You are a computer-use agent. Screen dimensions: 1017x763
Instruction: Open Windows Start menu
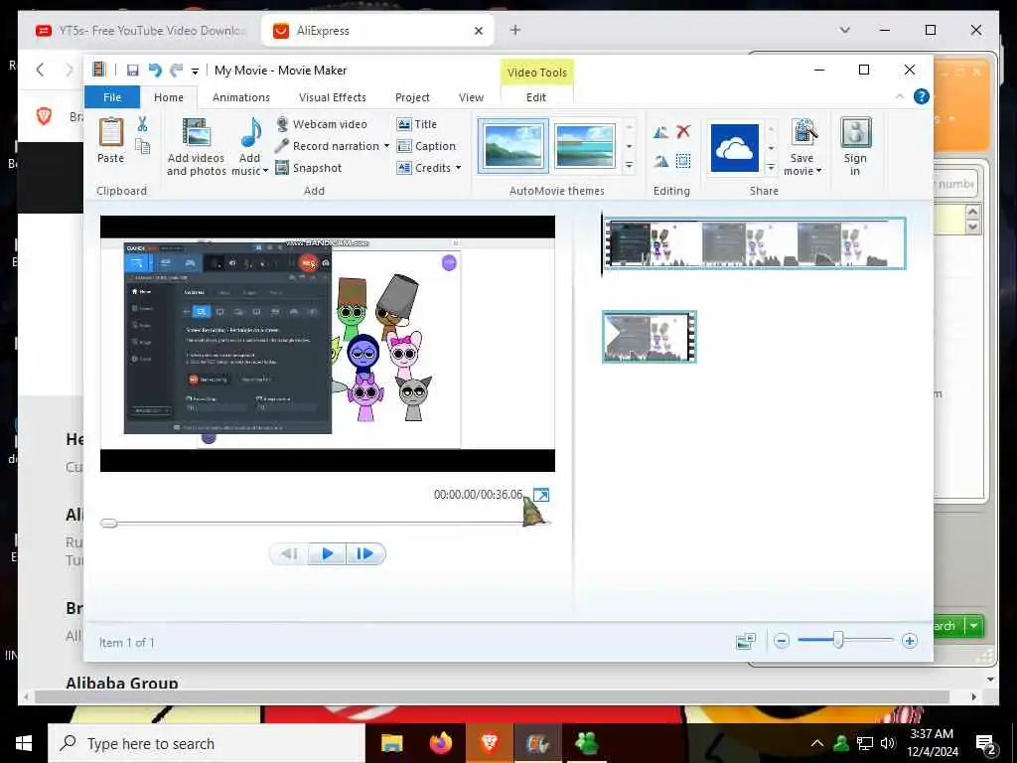pos(24,743)
